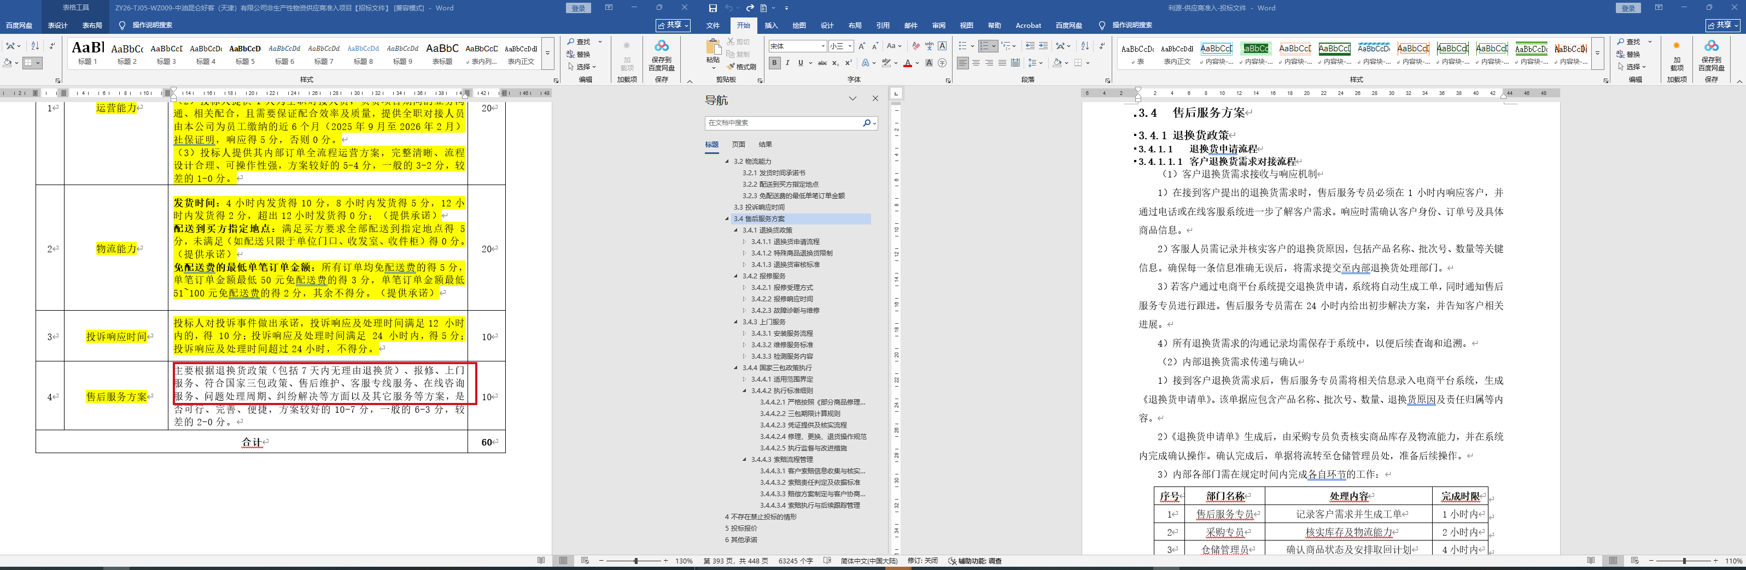The image size is (1746, 570).
Task: Click 登录 (Sign in) button in left window
Action: pos(578,8)
